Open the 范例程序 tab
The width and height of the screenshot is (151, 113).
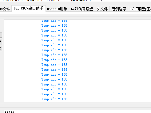pos(119,9)
